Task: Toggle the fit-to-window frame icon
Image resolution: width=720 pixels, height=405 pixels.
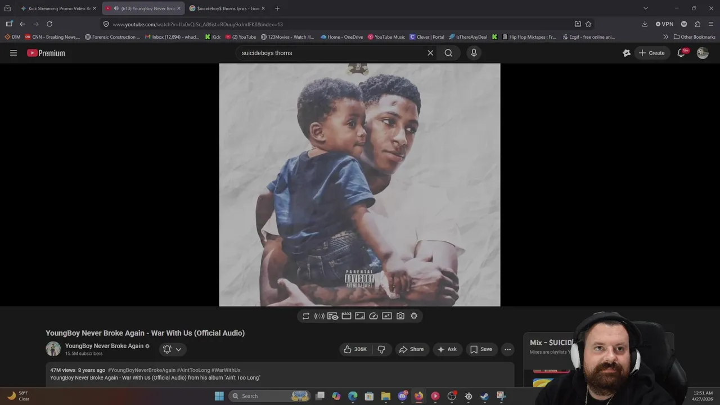Action: [x=360, y=316]
